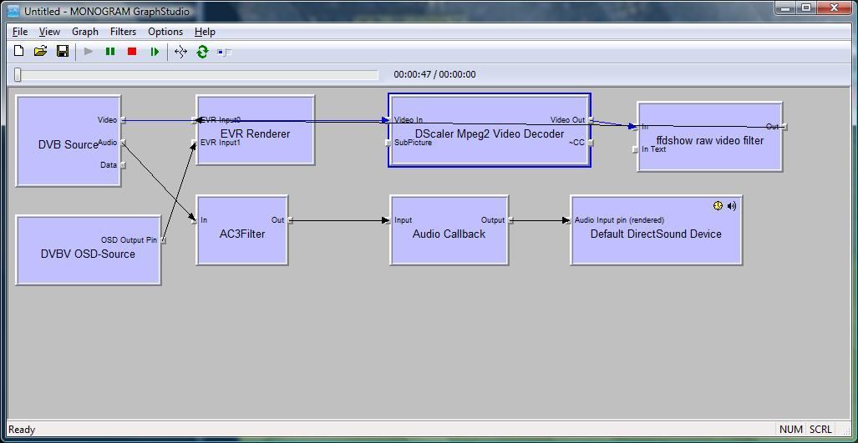The image size is (858, 443).
Task: Click the New graph toolbar icon
Action: [x=18, y=52]
